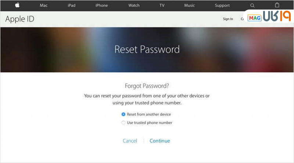
Task: Open the Watch navigation item
Action: (134, 6)
